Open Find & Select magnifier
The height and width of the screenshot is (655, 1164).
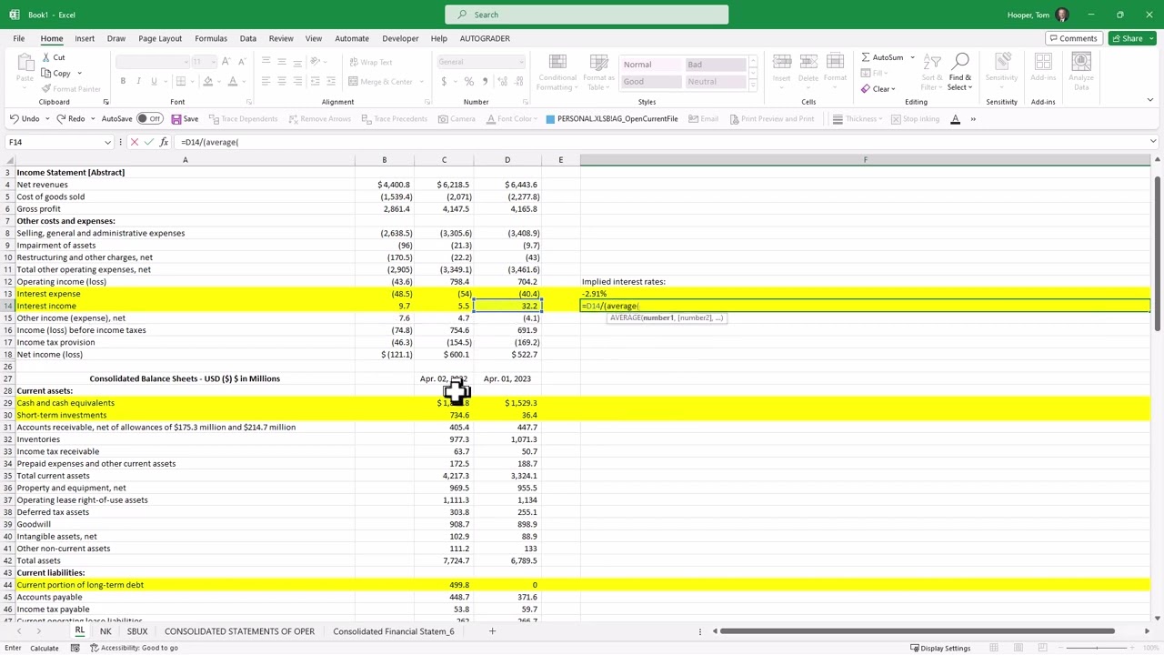point(960,72)
